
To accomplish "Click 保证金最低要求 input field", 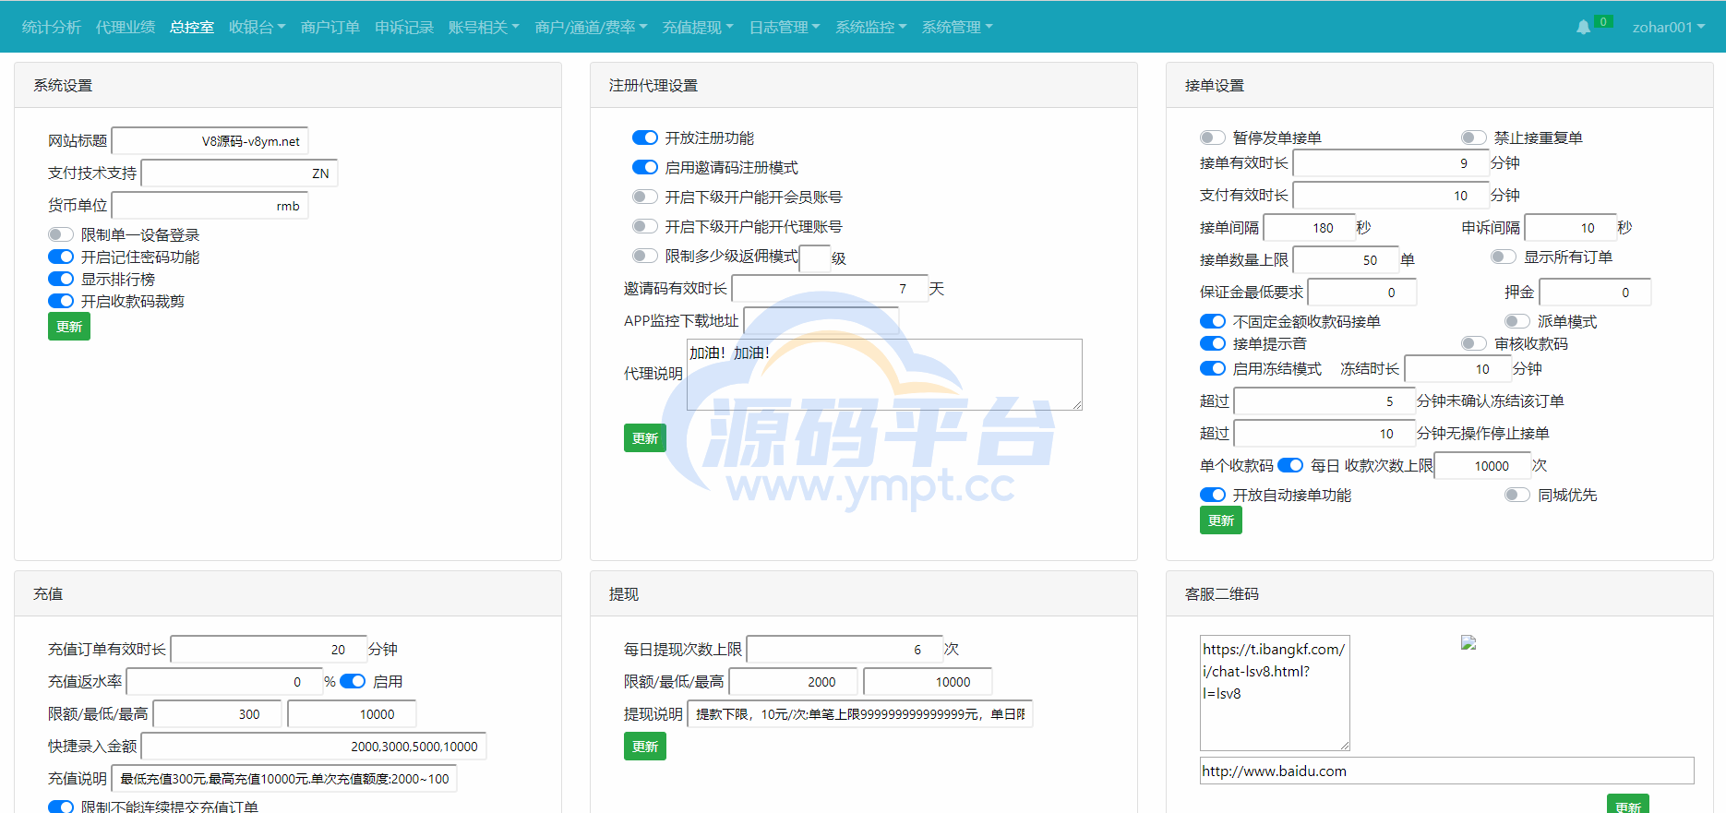I will point(1361,293).
